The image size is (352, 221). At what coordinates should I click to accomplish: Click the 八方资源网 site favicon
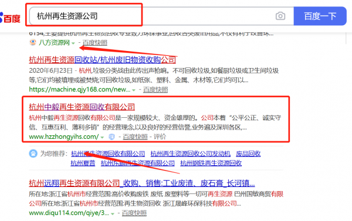[33, 42]
